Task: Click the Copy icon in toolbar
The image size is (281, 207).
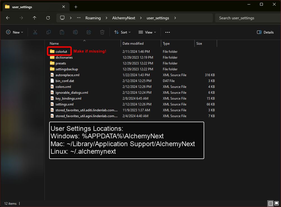Action: [48, 32]
